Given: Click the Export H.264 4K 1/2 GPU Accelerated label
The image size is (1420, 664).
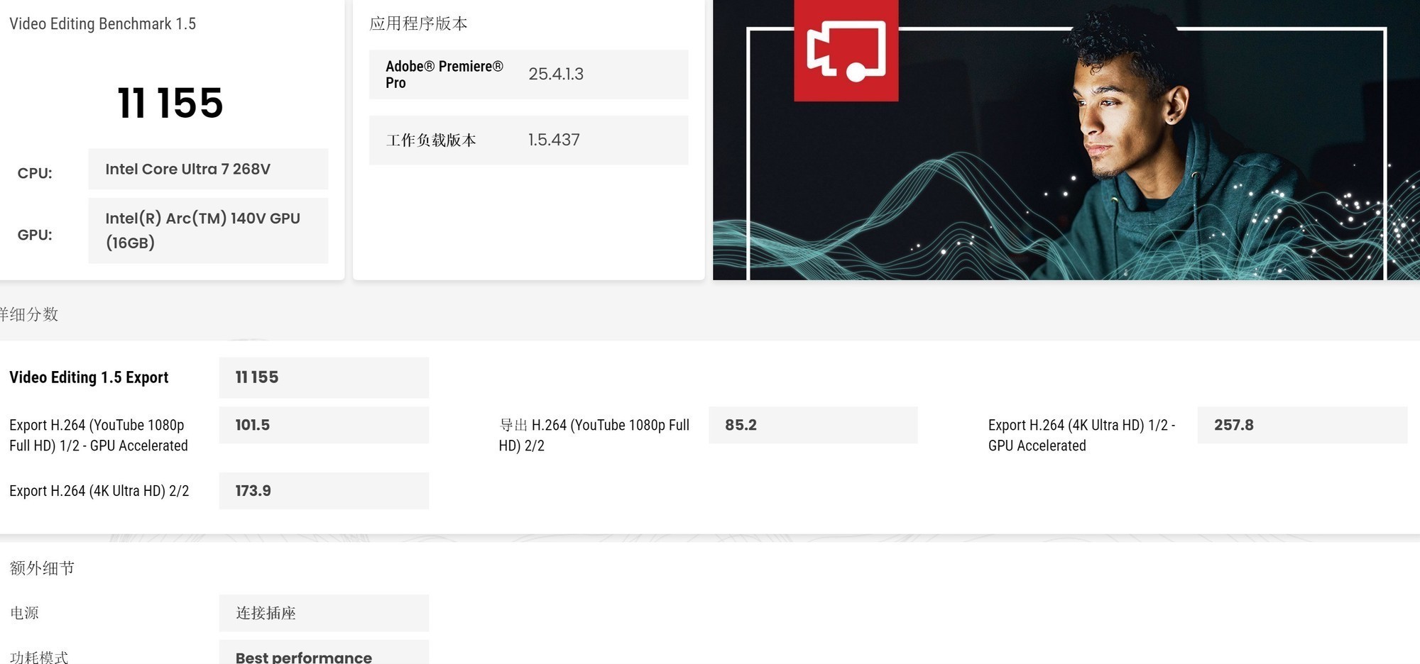Looking at the screenshot, I should coord(1081,435).
